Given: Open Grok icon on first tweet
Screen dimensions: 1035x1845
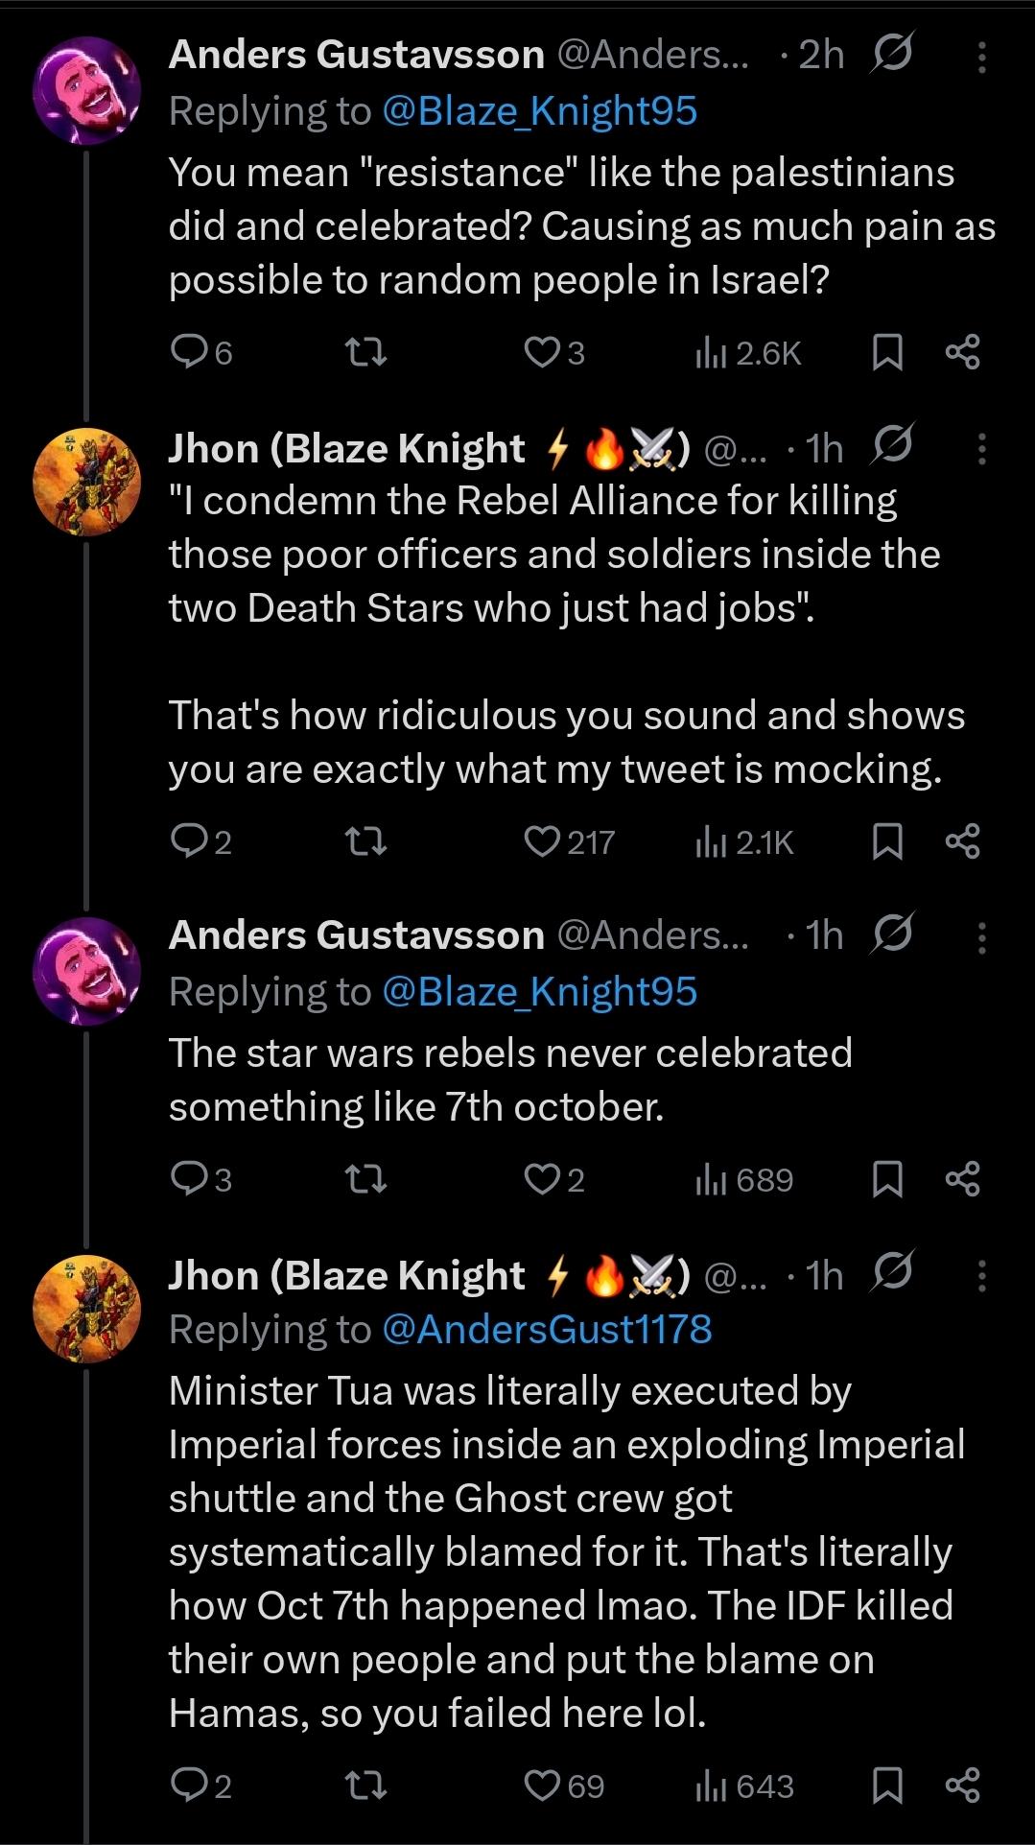Looking at the screenshot, I should coord(891,54).
